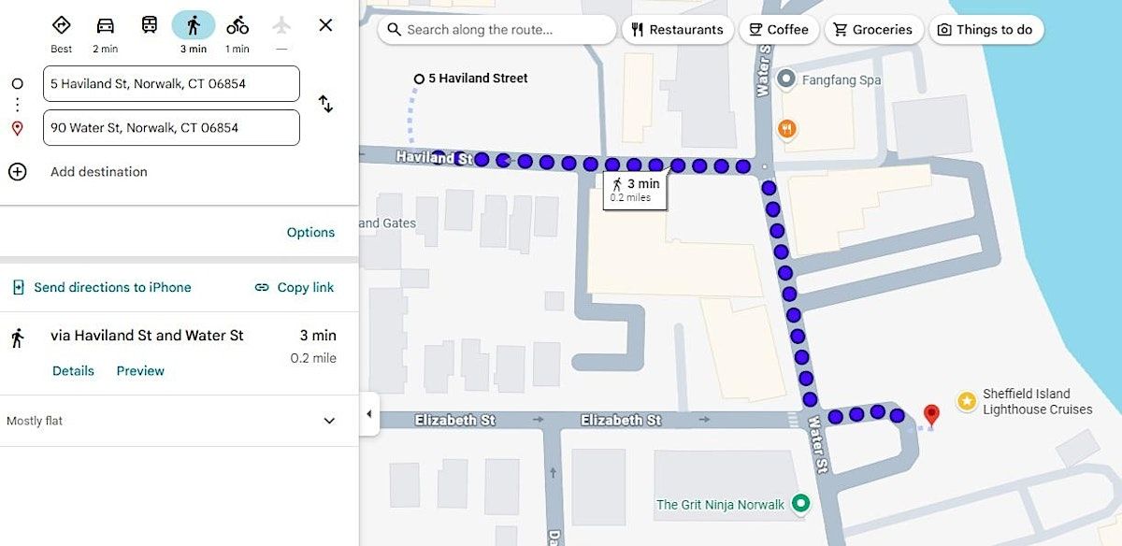The image size is (1122, 546).
Task: Show Groceries along the route
Action: click(873, 30)
